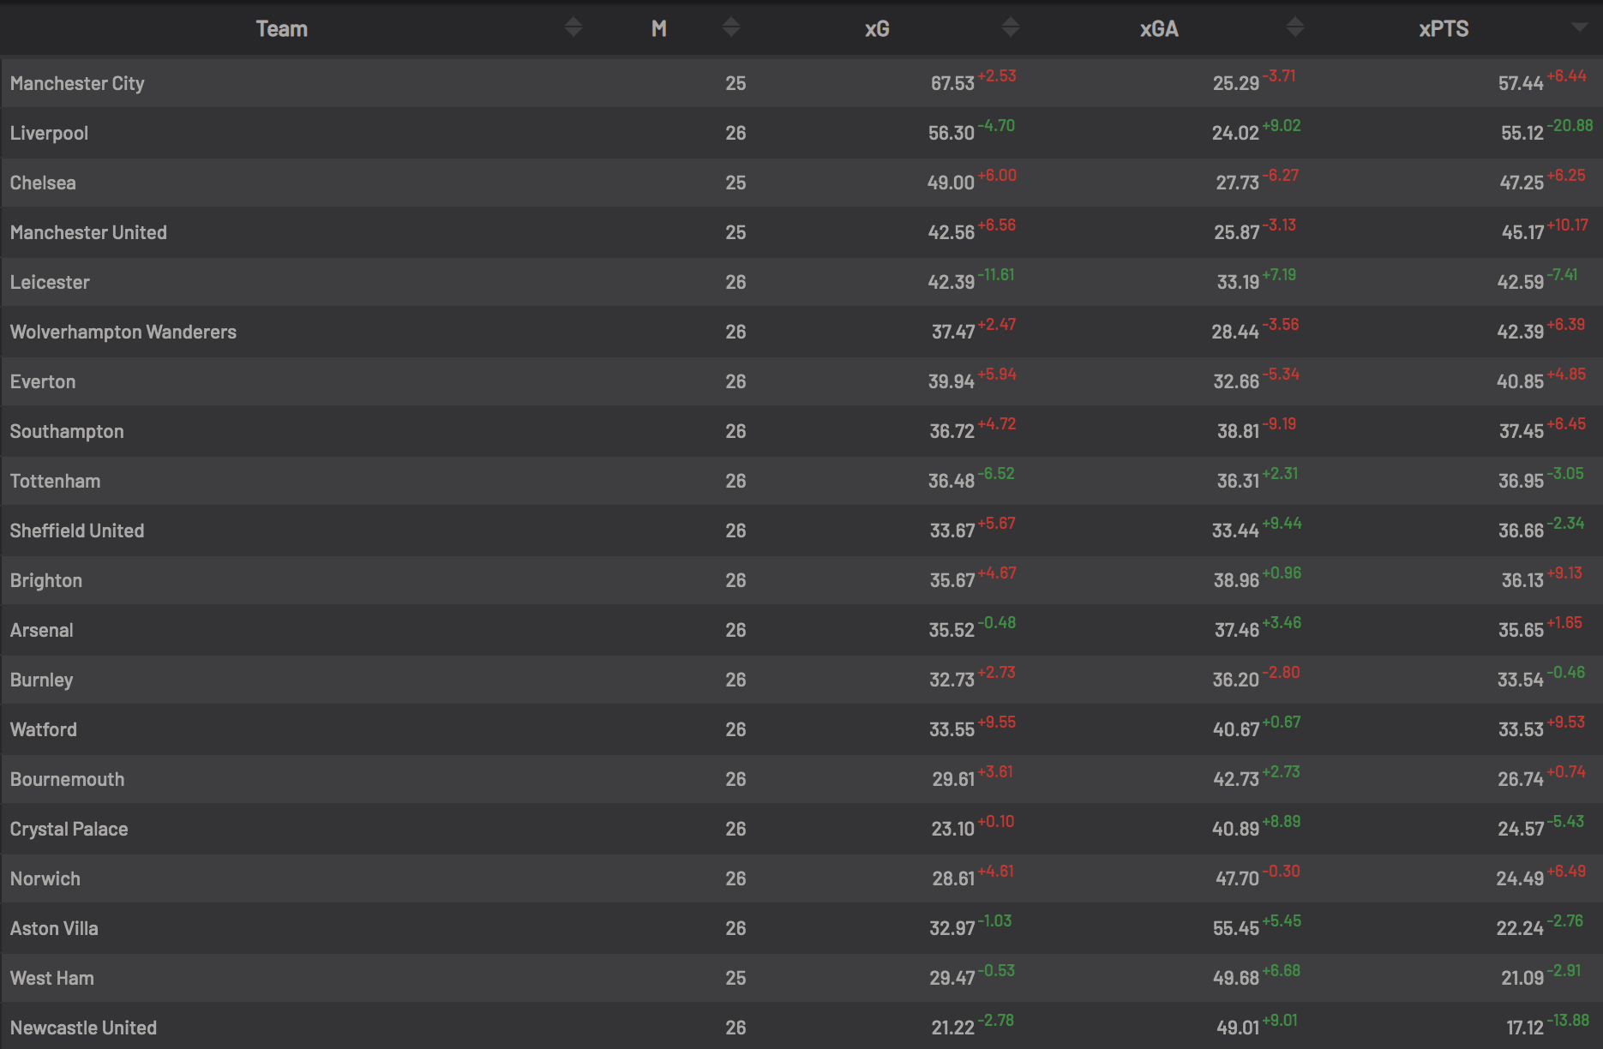Select West Ham team name
The height and width of the screenshot is (1049, 1603).
(52, 978)
